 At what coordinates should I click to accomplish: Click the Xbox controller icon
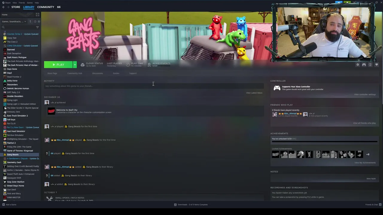pyautogui.click(x=277, y=88)
